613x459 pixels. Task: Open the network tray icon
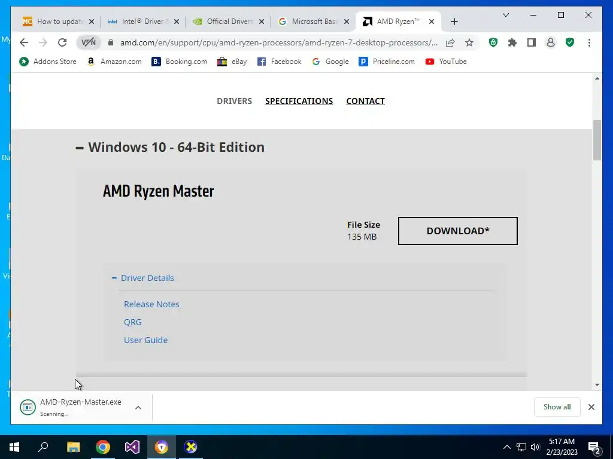pos(521,447)
